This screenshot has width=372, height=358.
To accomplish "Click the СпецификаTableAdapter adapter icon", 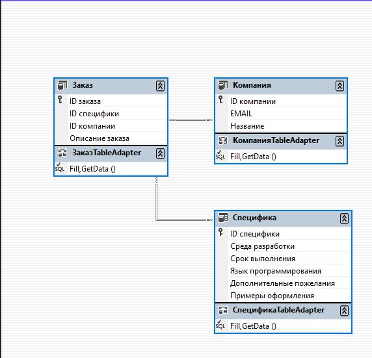I will coord(223,310).
